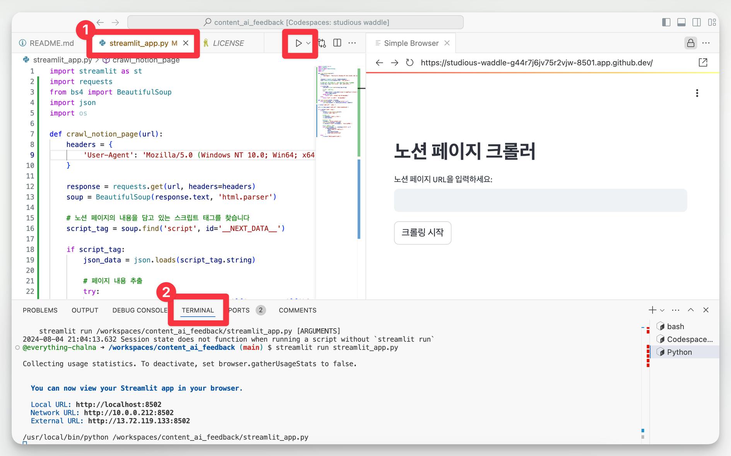Open the command center search box
Viewport: 731px width, 456px height.
point(295,22)
